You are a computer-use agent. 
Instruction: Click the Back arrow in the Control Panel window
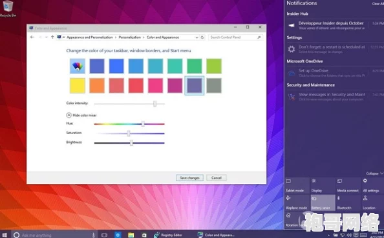pos(32,37)
